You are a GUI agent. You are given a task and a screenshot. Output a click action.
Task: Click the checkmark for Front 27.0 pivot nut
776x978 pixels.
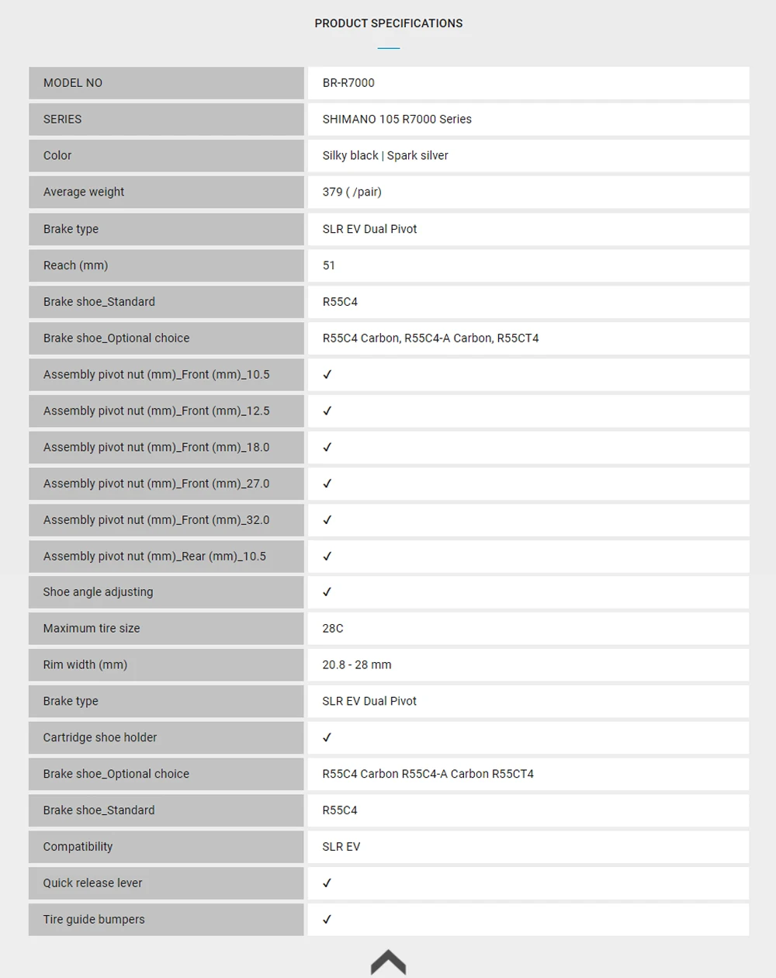327,484
